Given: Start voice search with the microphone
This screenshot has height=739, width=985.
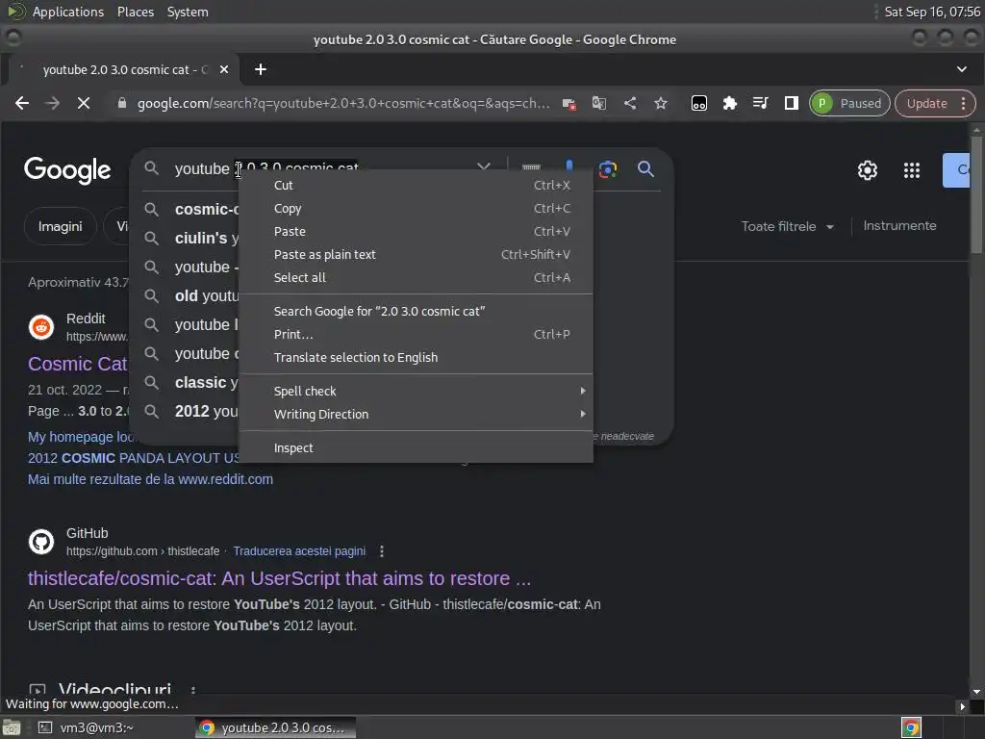Looking at the screenshot, I should coord(569,166).
